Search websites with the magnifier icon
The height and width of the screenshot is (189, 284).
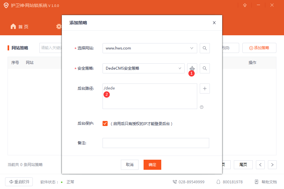pos(205,48)
